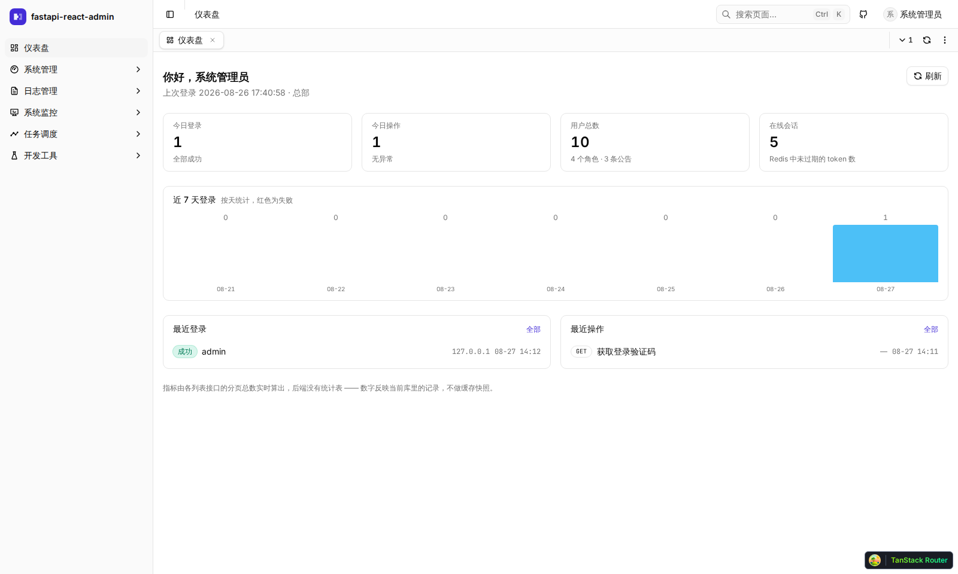Close the 仪表盘 tab
958x574 pixels.
(x=213, y=40)
